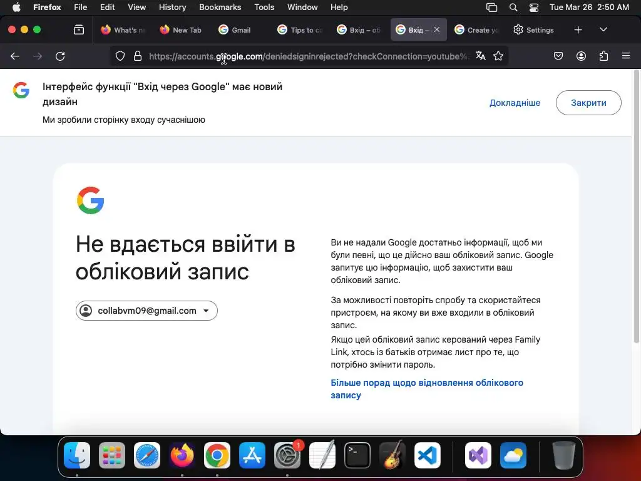Viewport: 641px width, 481px height.
Task: Open the View menu
Action: tap(136, 8)
